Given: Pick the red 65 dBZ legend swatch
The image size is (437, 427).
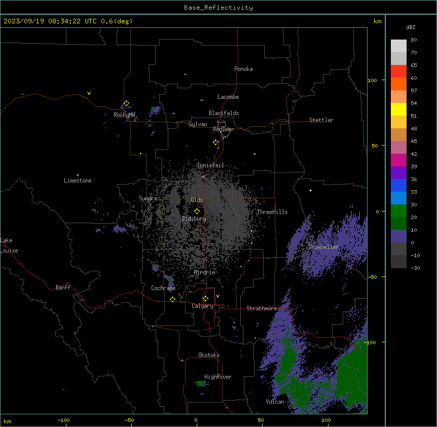Looking at the screenshot, I should click(x=398, y=71).
